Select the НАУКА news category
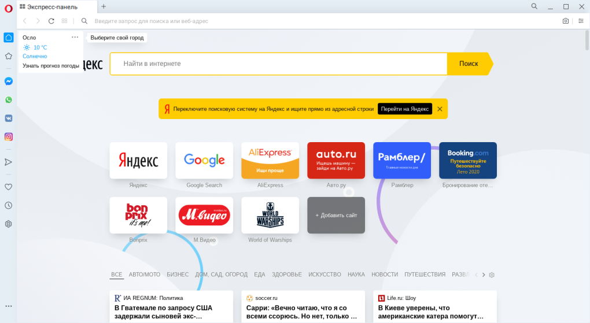This screenshot has height=323, width=590. (x=356, y=274)
